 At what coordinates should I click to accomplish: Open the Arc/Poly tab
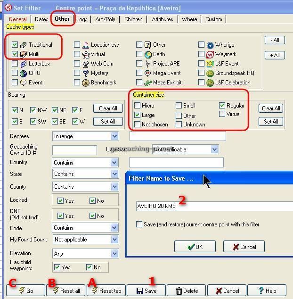105,19
